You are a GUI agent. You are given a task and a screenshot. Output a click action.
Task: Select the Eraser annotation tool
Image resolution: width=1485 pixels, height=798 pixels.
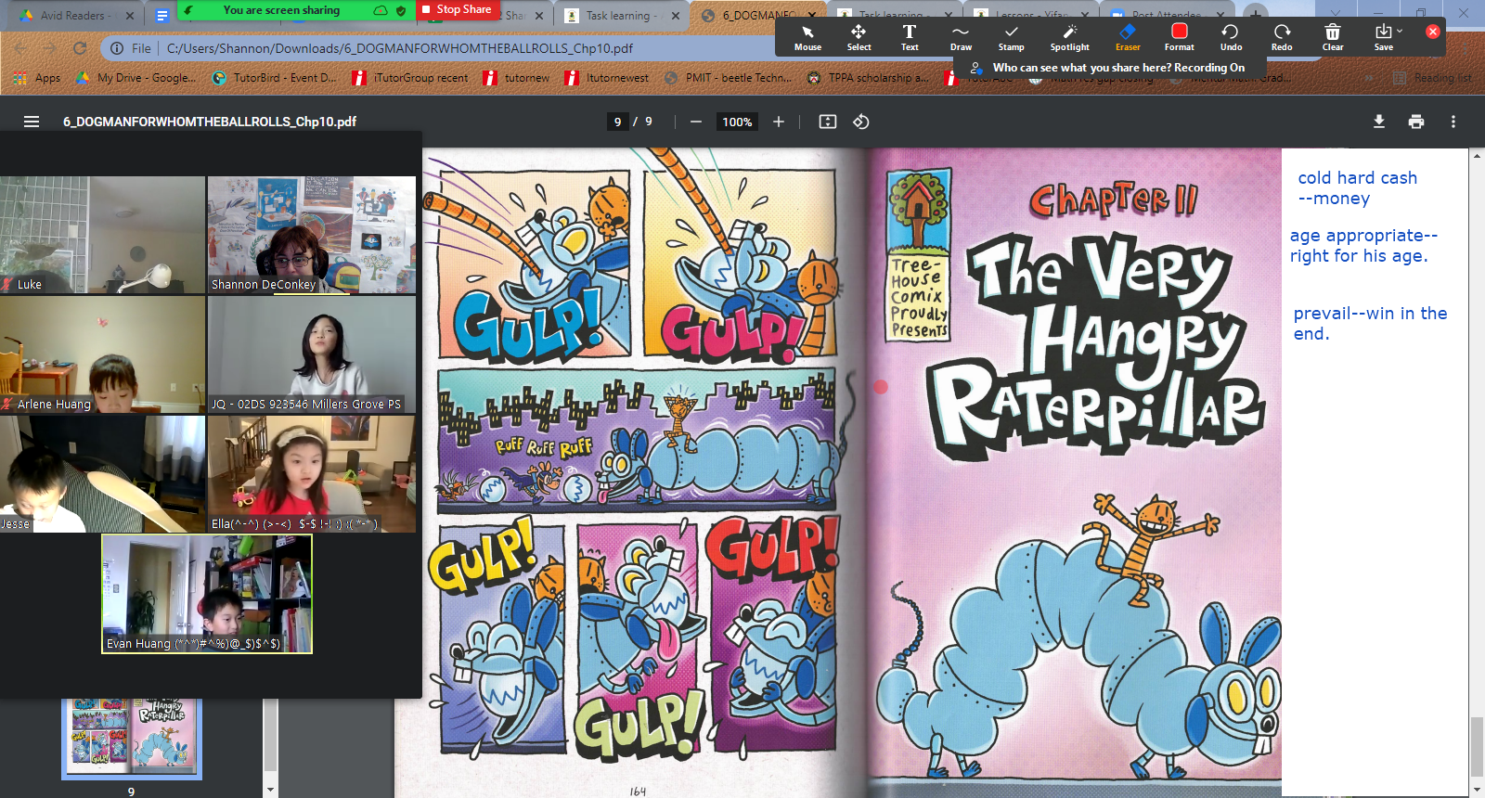pos(1128,38)
